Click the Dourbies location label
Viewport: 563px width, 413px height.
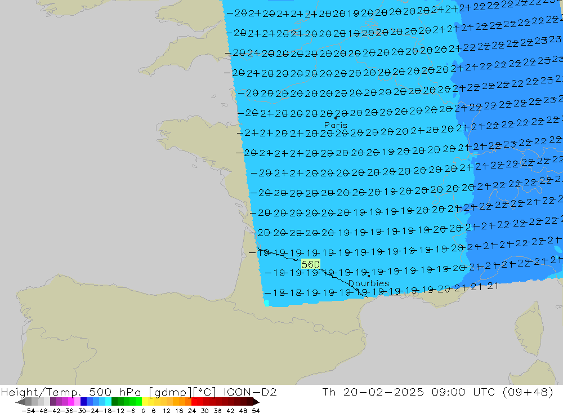(x=369, y=283)
